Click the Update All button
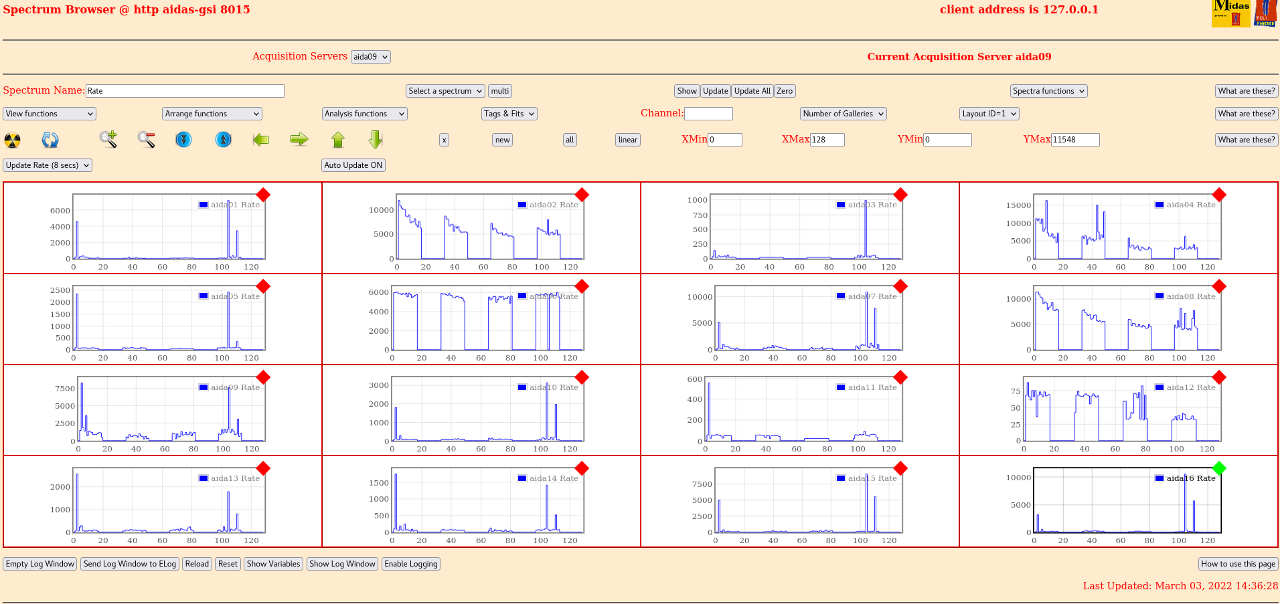This screenshot has width=1280, height=604. [752, 91]
